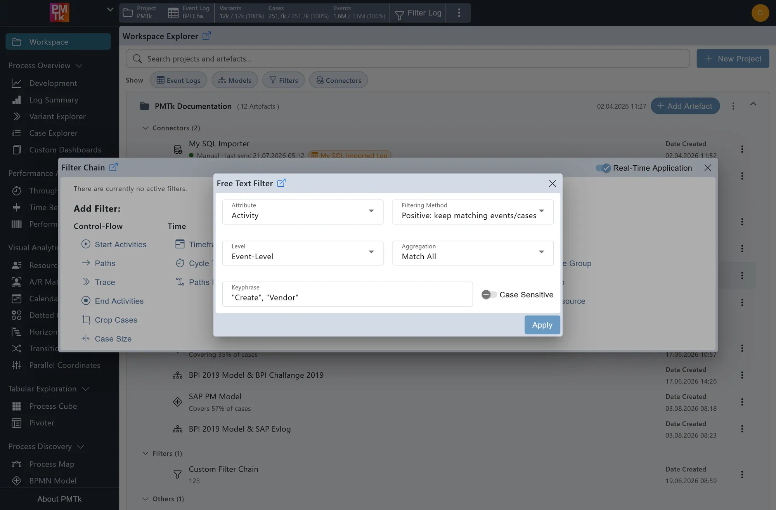Select Crop Cases filter

coord(109,320)
